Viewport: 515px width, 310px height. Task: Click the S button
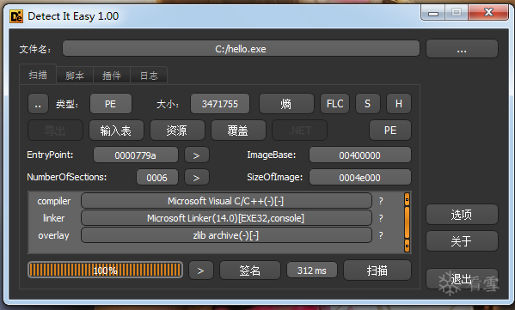(x=367, y=104)
